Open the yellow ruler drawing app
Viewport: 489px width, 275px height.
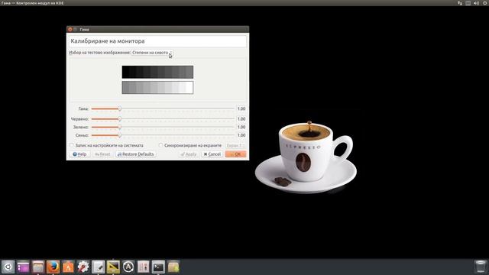pos(113,267)
